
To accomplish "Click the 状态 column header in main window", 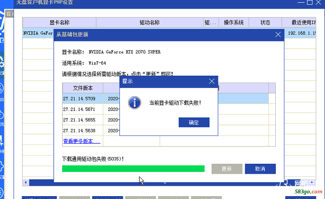I will (x=265, y=22).
